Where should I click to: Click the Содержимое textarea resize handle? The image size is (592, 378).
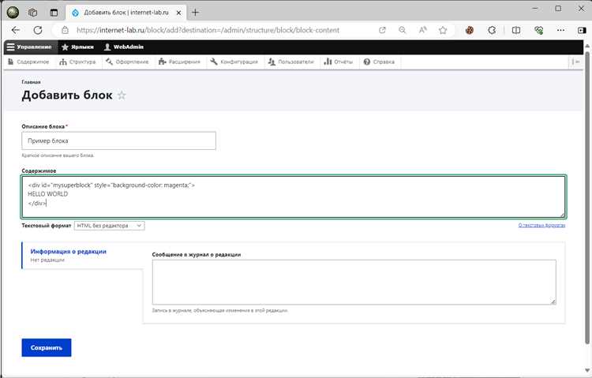(x=562, y=215)
